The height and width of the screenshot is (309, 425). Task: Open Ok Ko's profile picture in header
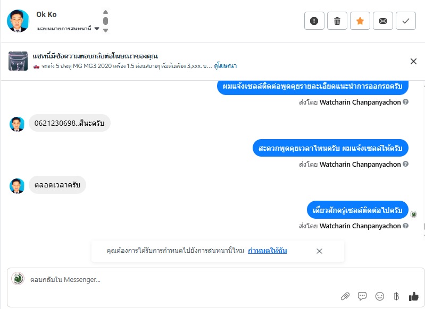coord(18,21)
